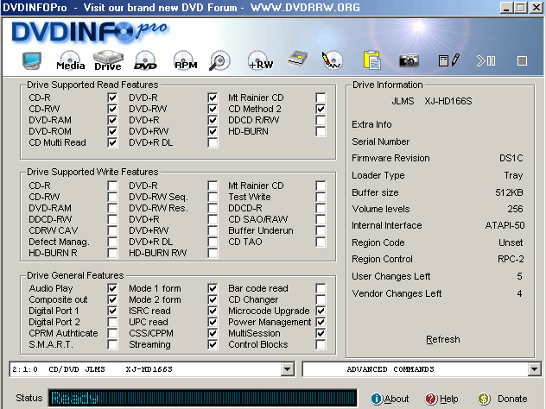The width and height of the screenshot is (546, 409).
Task: Toggle the CD Method 2 checkbox
Action: pos(321,109)
